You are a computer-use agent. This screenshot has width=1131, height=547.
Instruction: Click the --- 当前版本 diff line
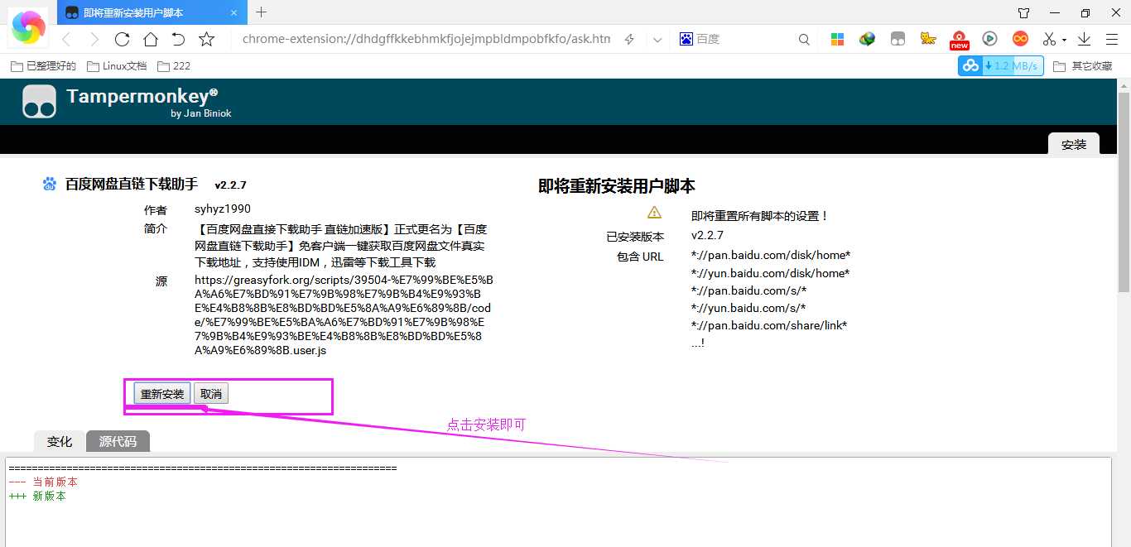(43, 482)
